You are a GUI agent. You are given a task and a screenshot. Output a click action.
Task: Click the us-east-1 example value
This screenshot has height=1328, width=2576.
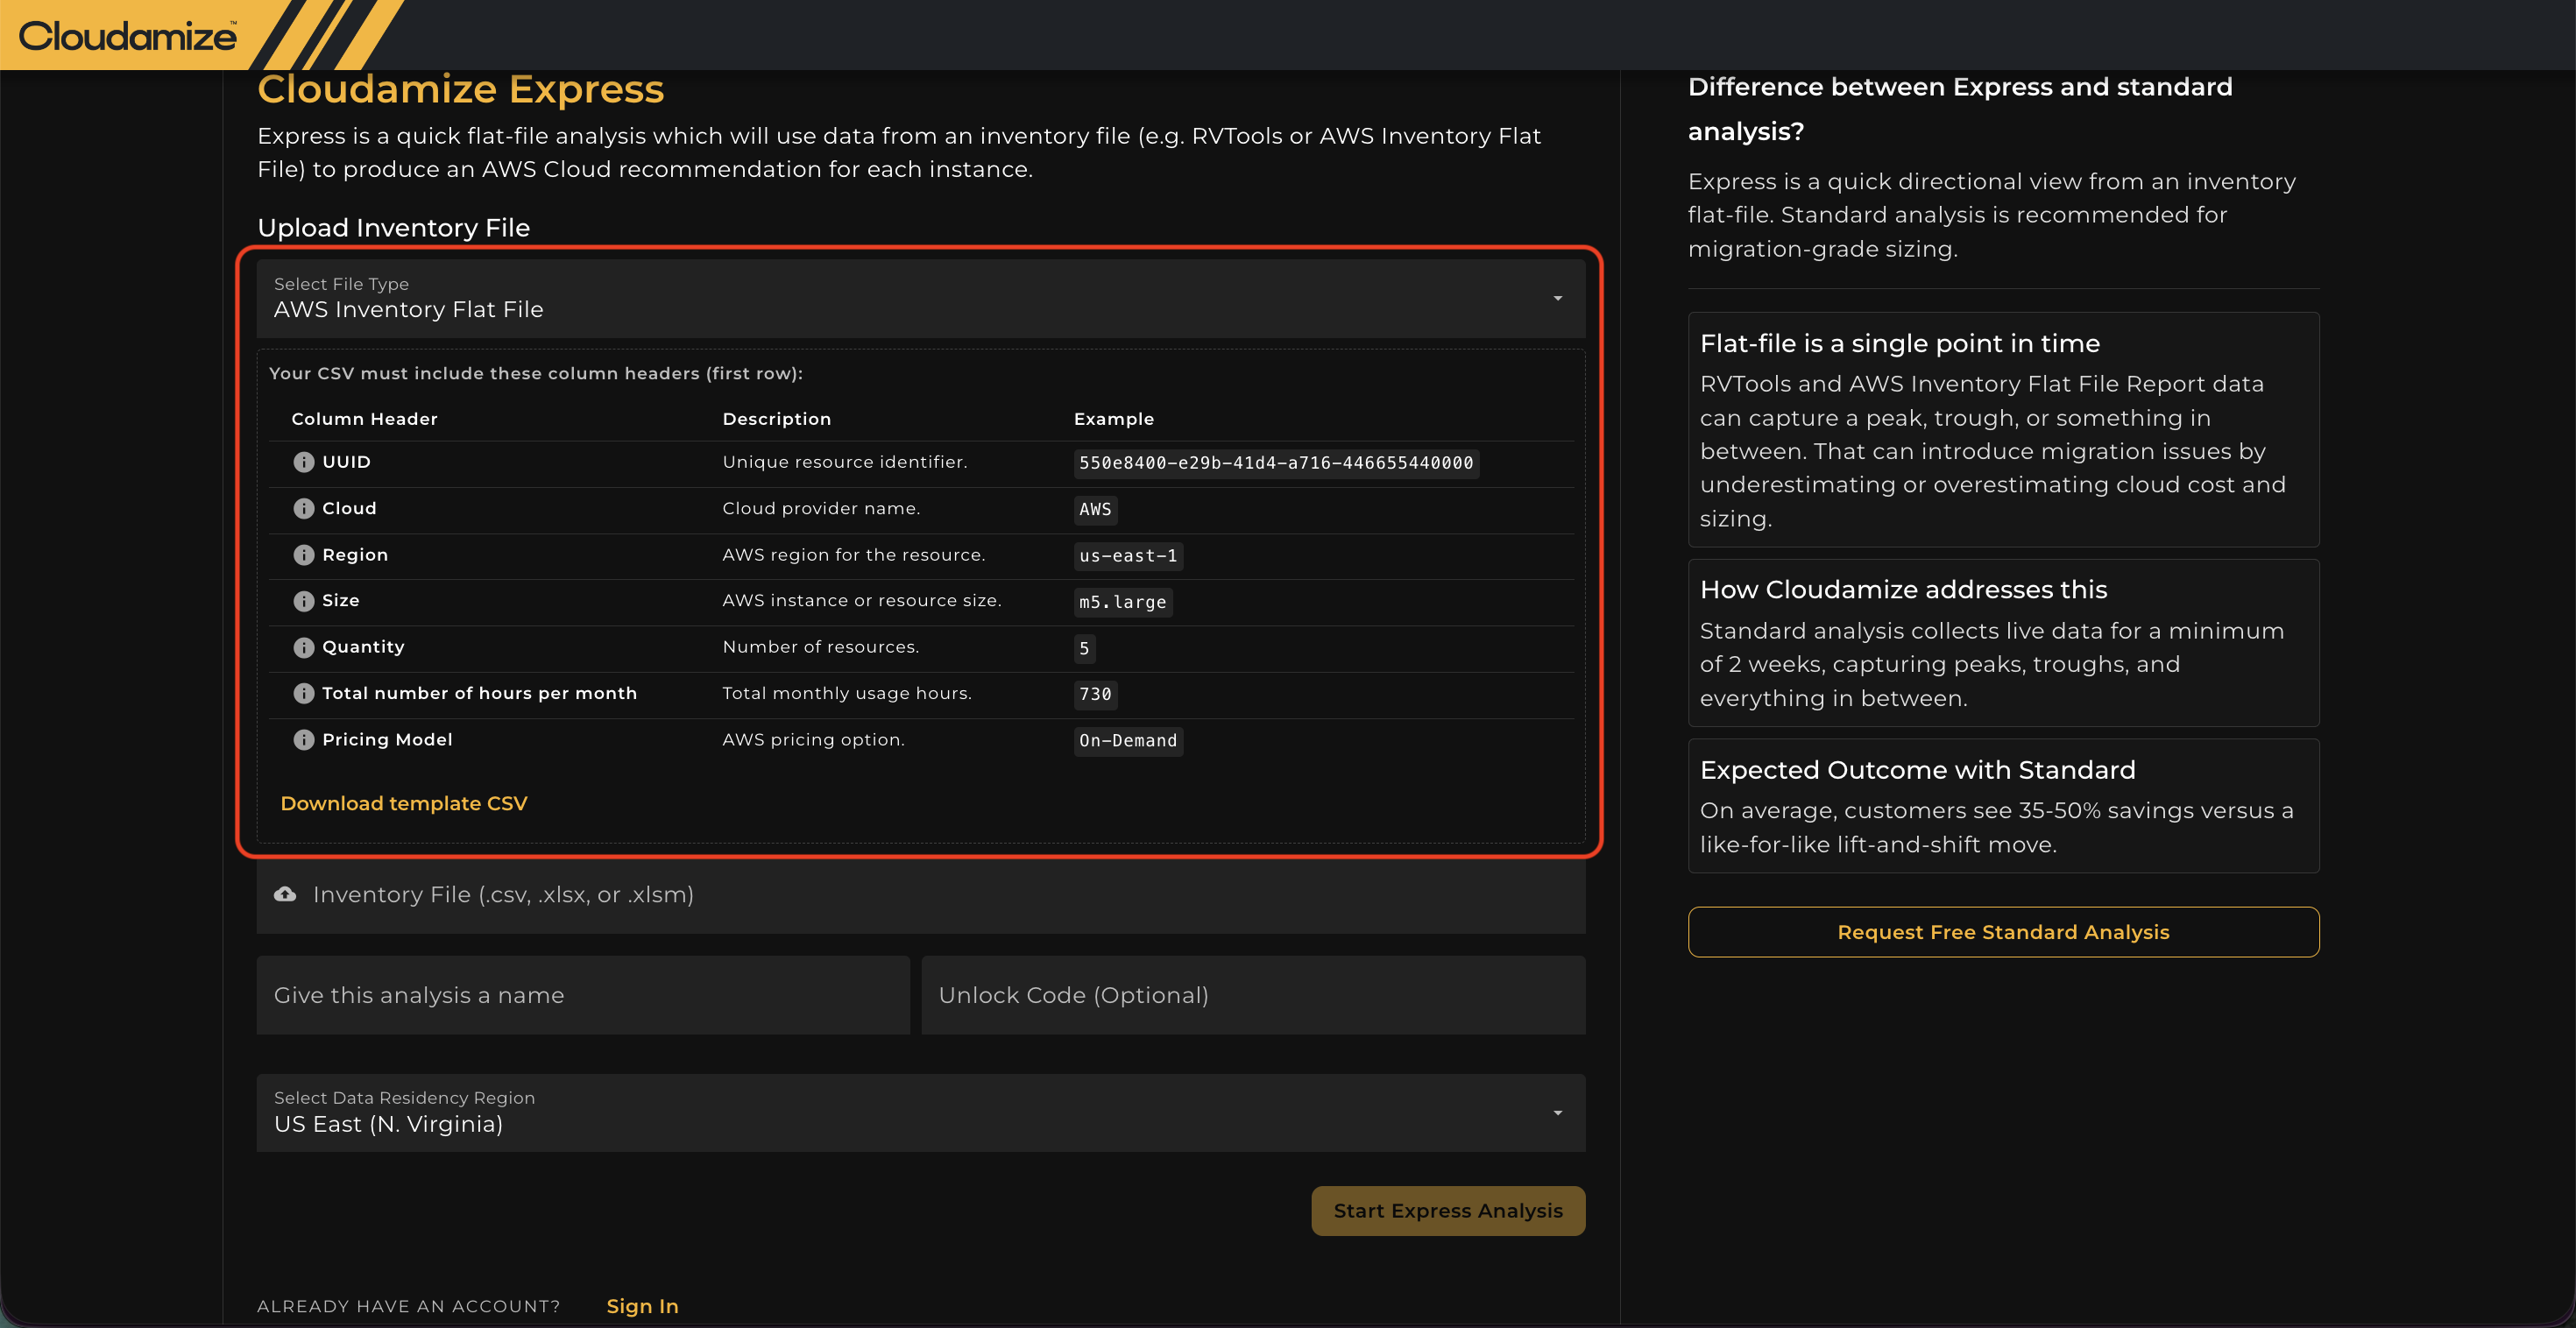tap(1128, 556)
